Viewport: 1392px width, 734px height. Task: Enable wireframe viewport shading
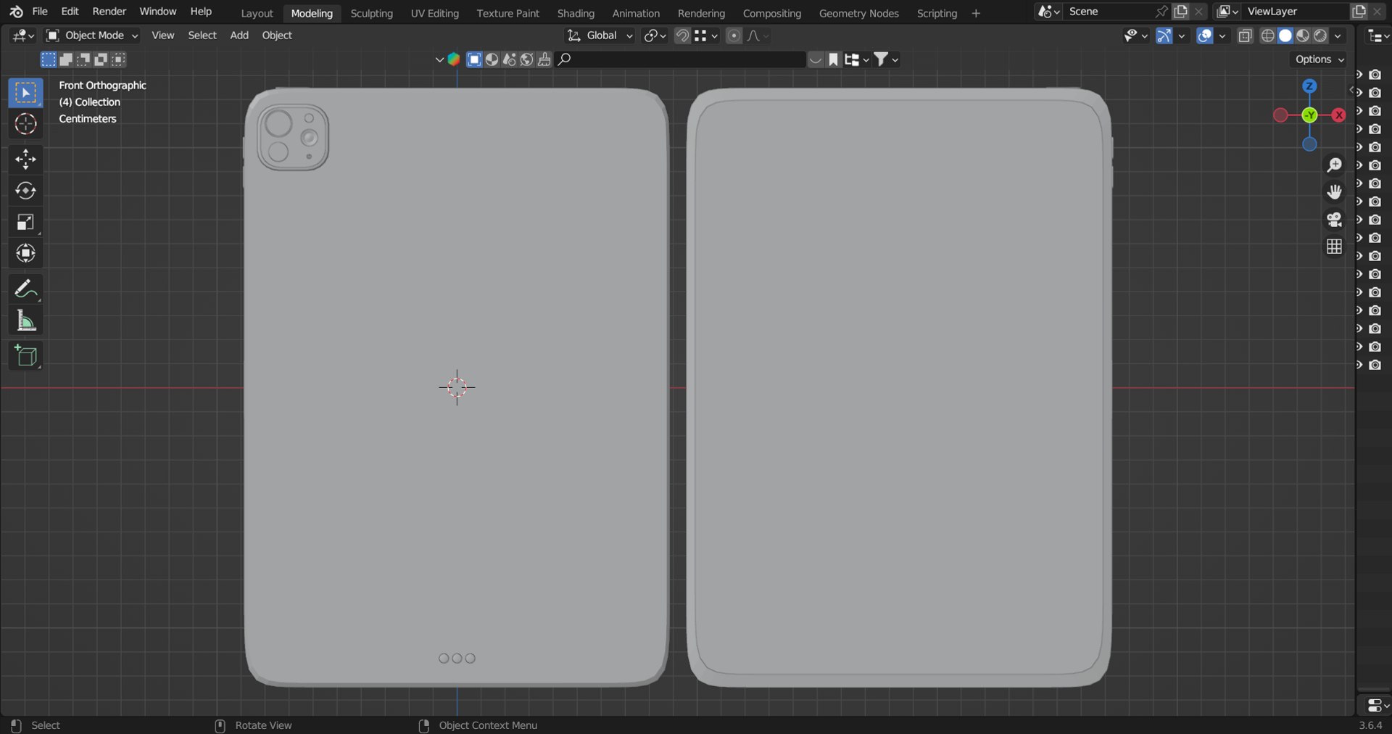tap(1268, 36)
